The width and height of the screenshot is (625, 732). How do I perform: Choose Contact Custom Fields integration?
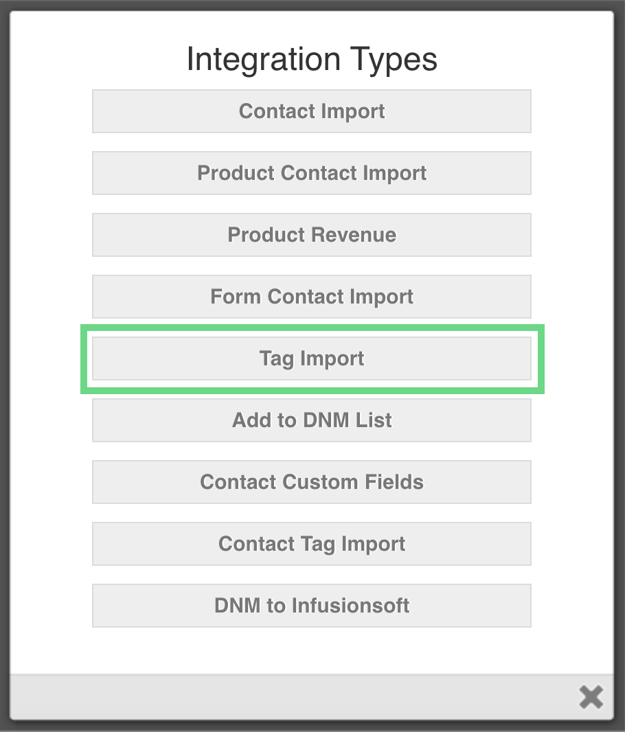click(312, 482)
